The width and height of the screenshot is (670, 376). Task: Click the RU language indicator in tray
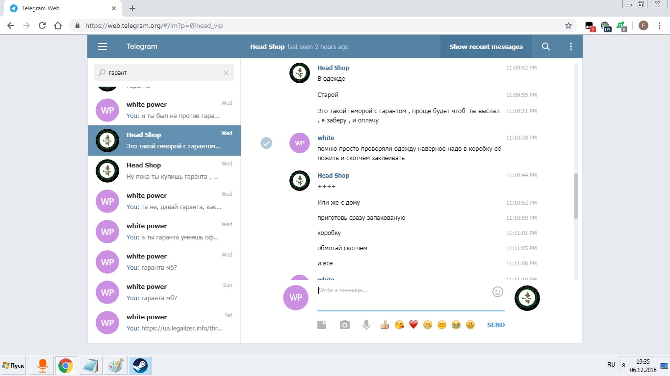(x=611, y=365)
